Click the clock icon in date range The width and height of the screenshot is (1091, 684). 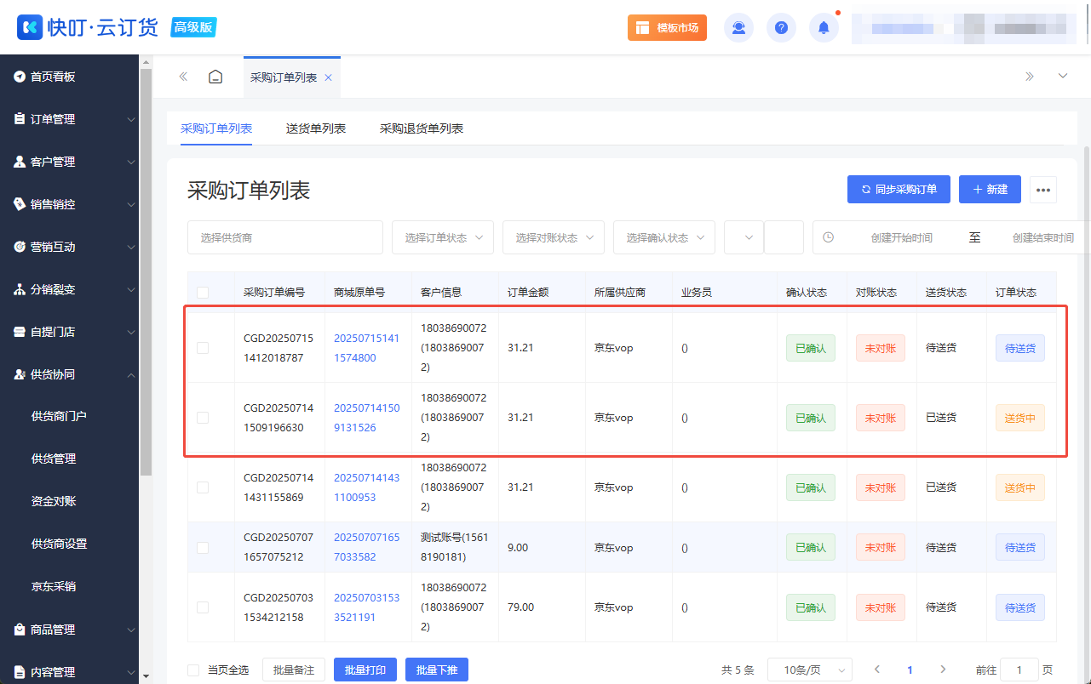(x=828, y=237)
